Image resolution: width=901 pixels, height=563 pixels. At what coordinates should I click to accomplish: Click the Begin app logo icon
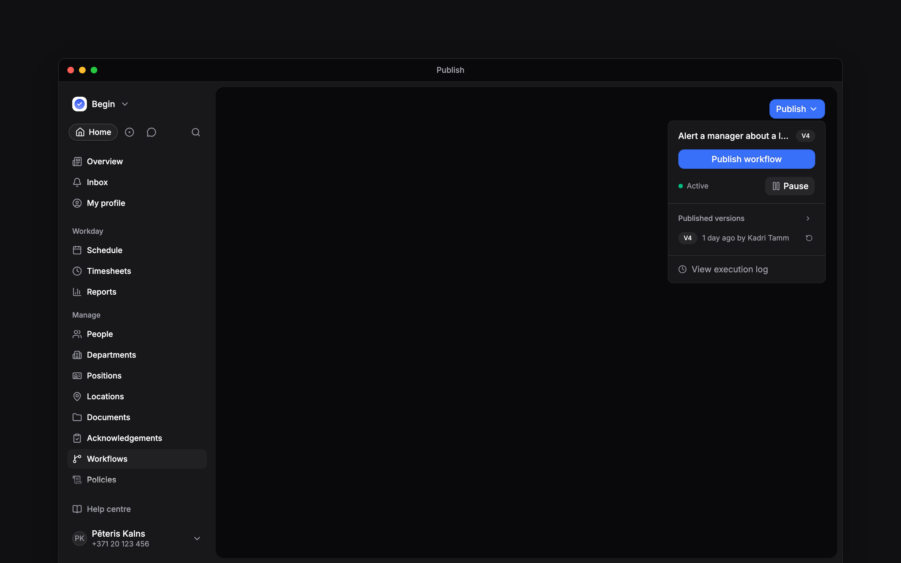pos(79,104)
